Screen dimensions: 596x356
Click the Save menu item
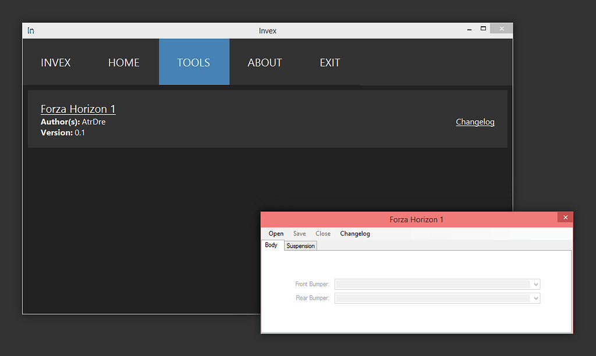pos(300,234)
